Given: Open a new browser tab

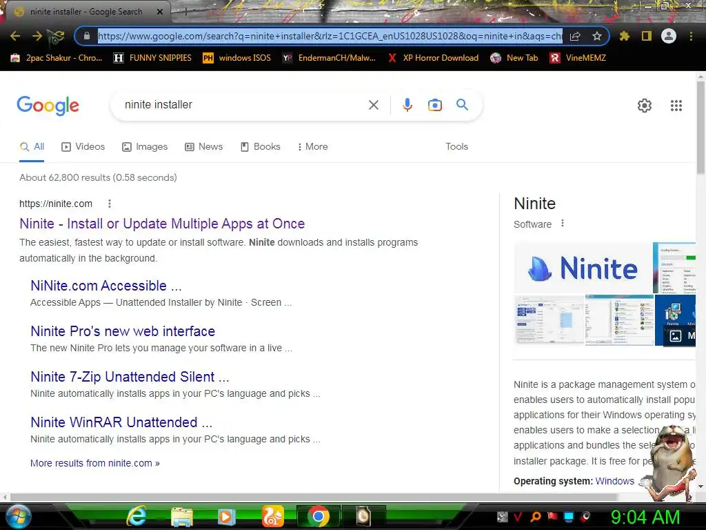Looking at the screenshot, I should pyautogui.click(x=185, y=12).
